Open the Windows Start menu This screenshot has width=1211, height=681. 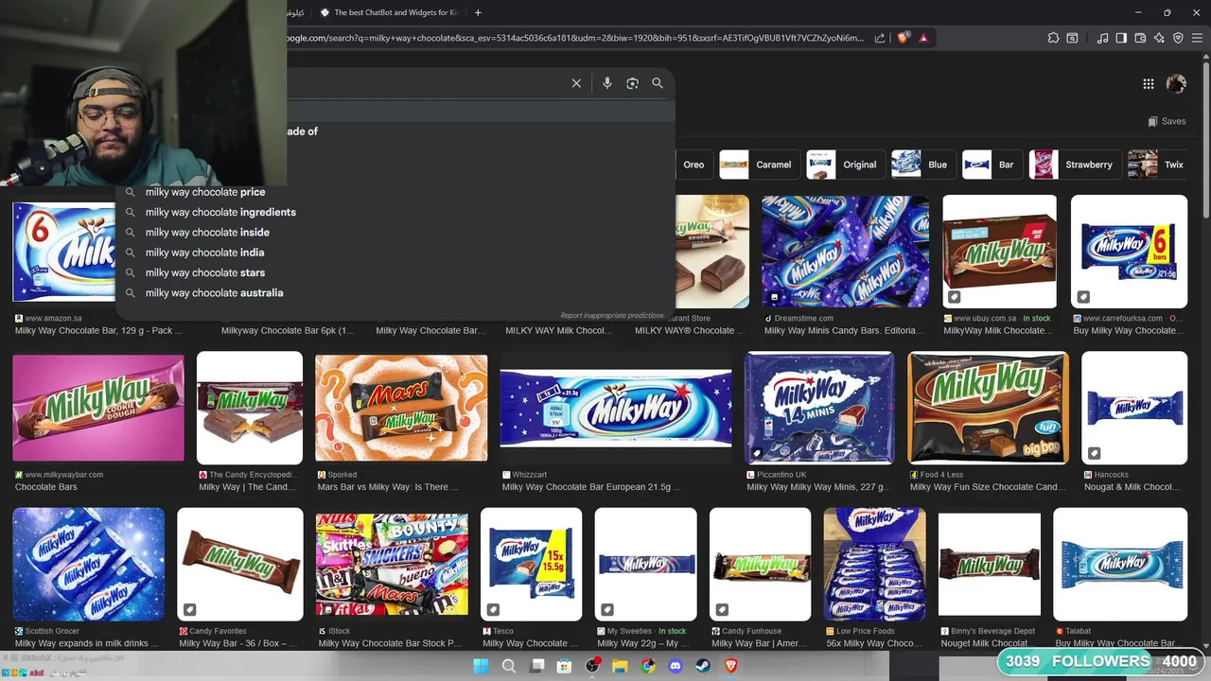pyautogui.click(x=481, y=666)
